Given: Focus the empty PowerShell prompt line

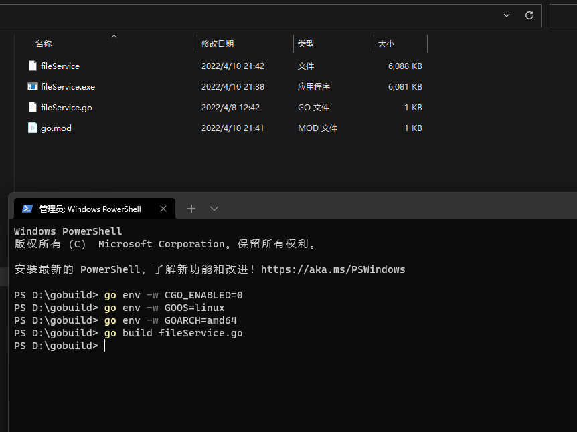Looking at the screenshot, I should [x=60, y=346].
